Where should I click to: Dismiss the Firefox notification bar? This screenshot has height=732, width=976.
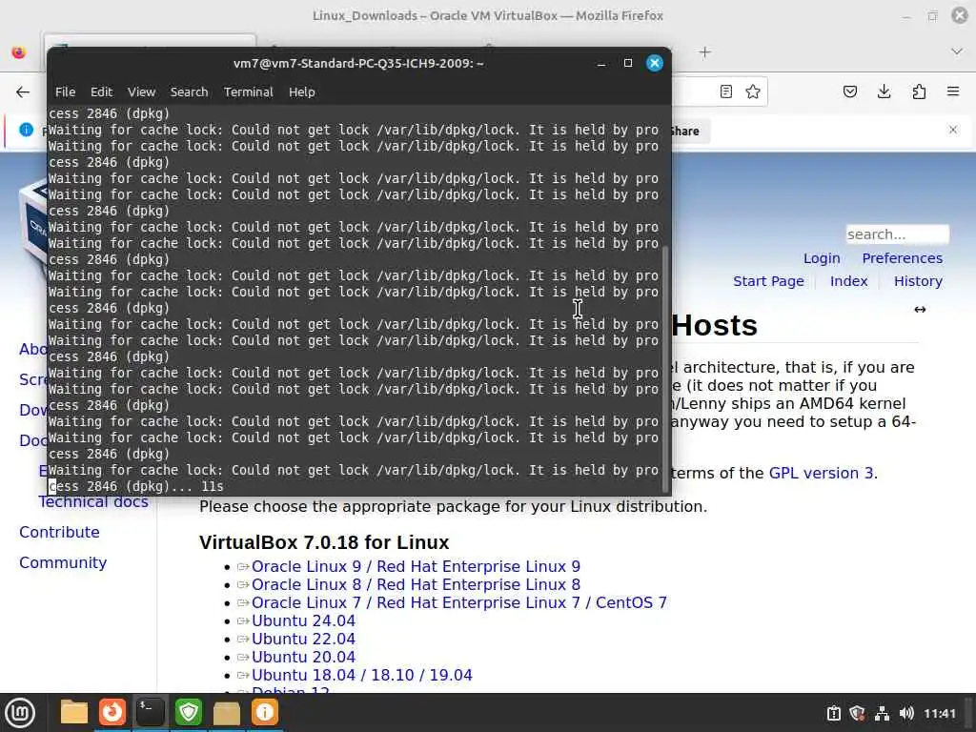tap(953, 130)
